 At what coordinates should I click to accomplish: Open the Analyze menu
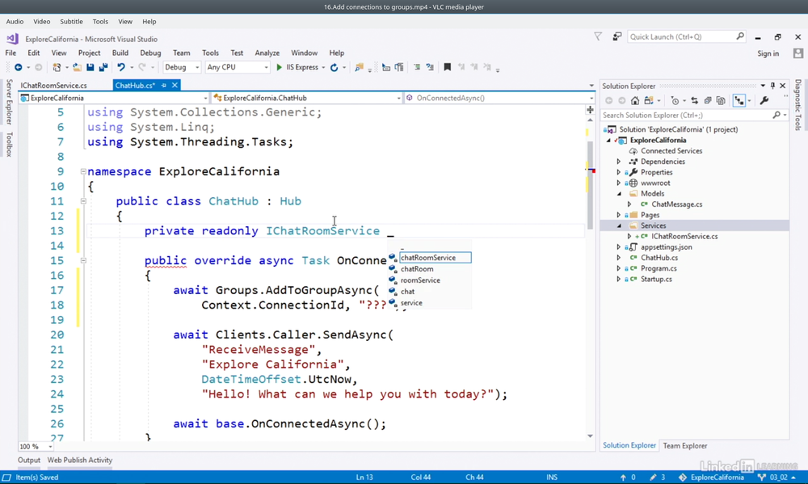click(x=267, y=53)
